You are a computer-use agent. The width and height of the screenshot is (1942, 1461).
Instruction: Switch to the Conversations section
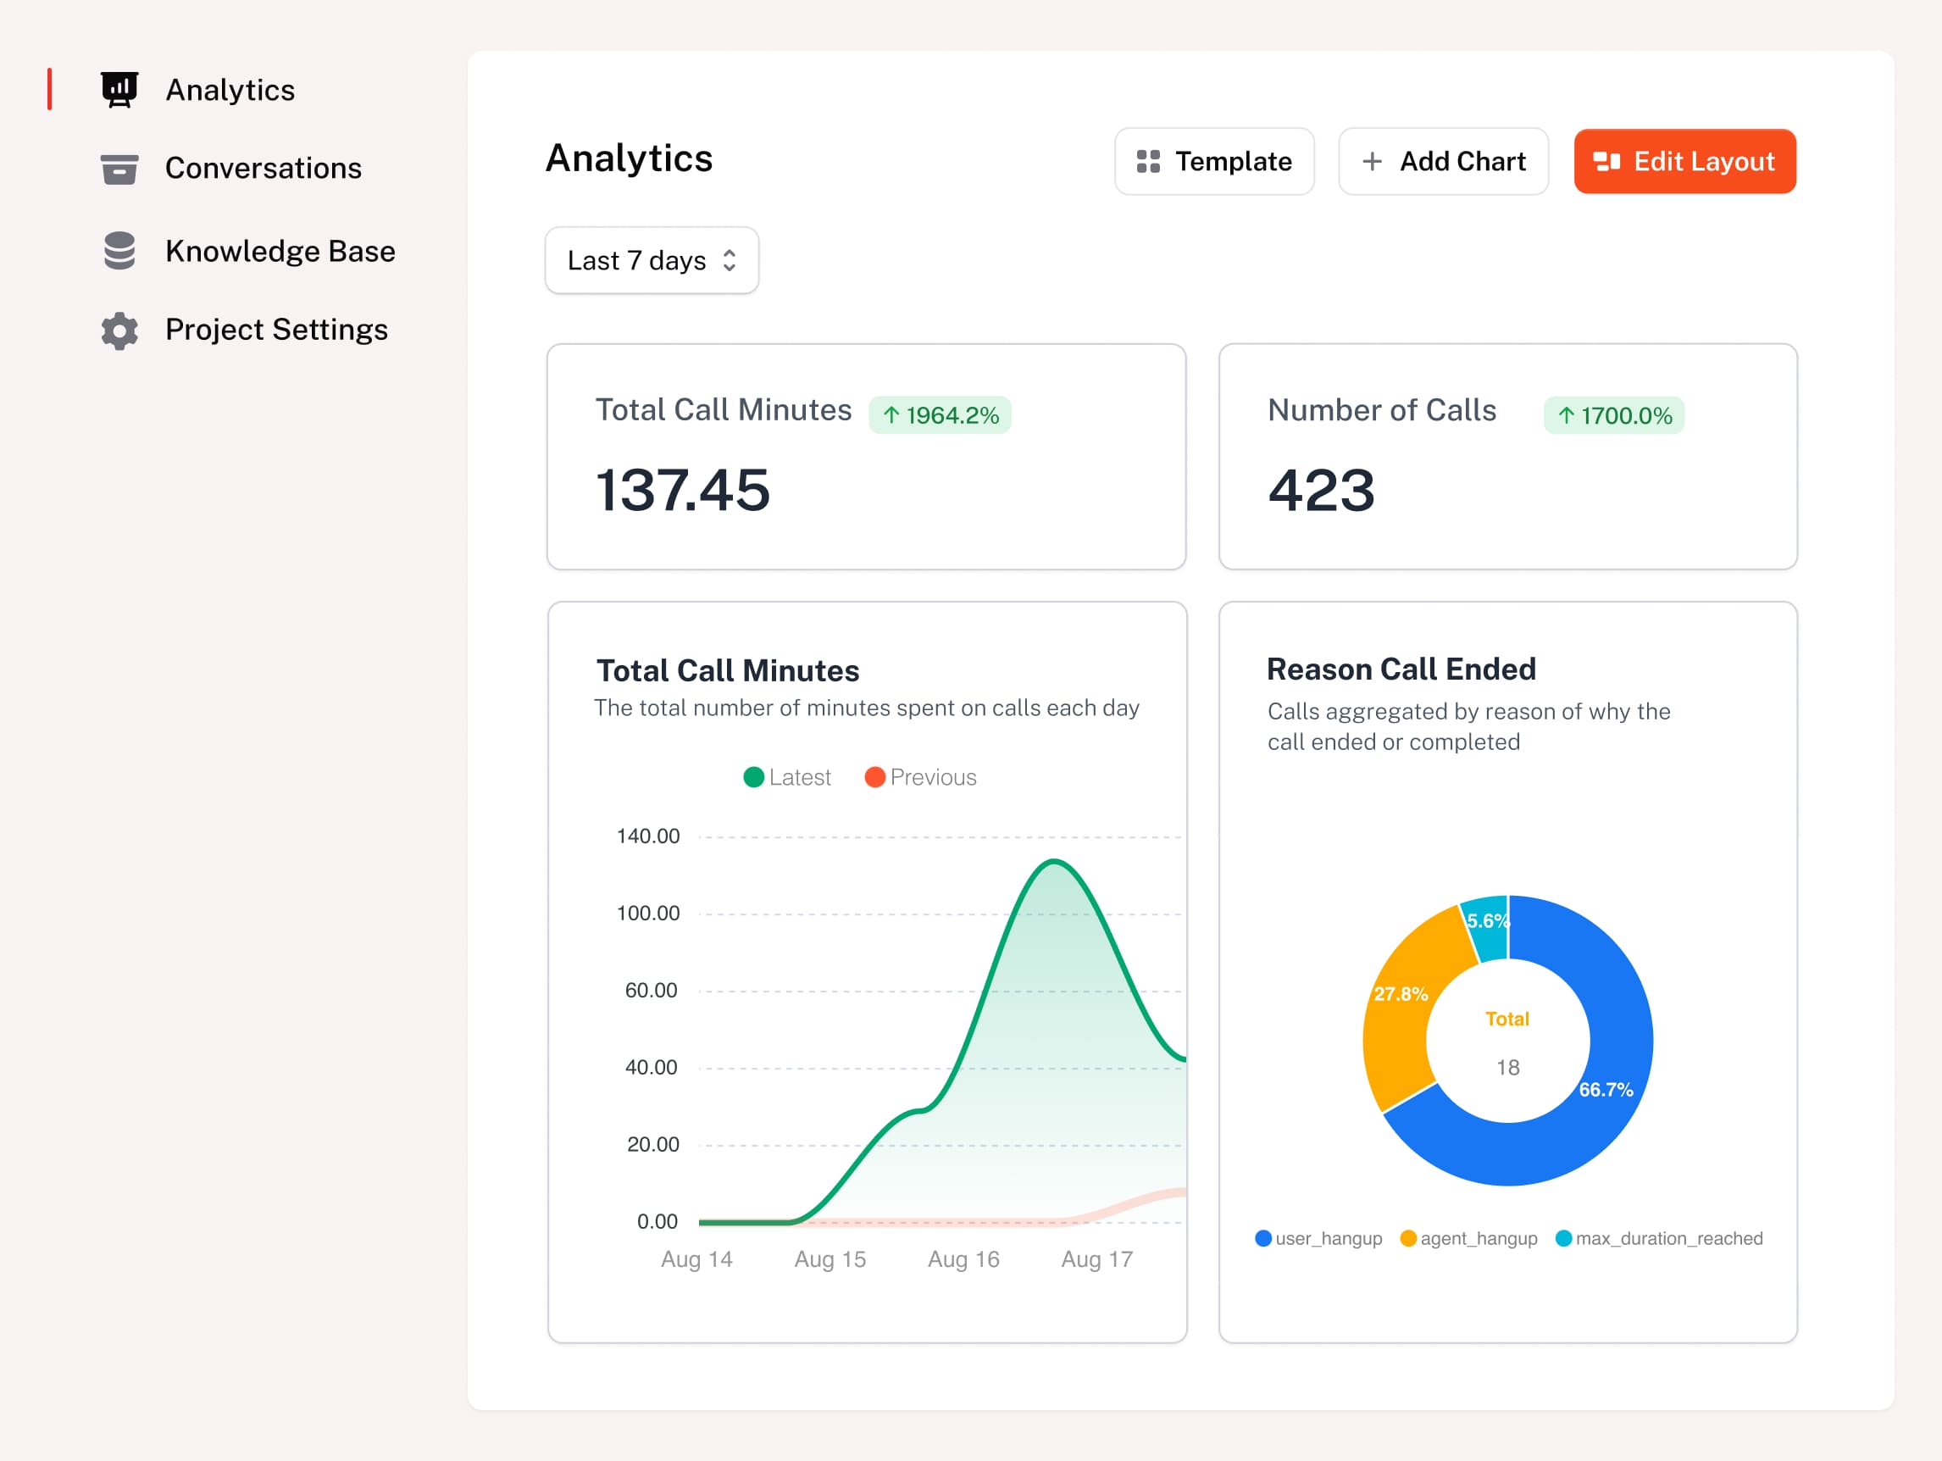[x=263, y=169]
